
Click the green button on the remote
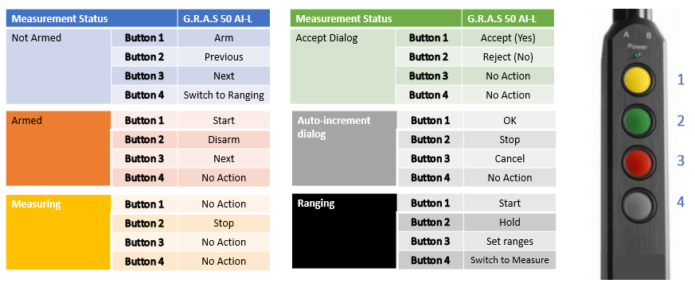click(x=638, y=121)
